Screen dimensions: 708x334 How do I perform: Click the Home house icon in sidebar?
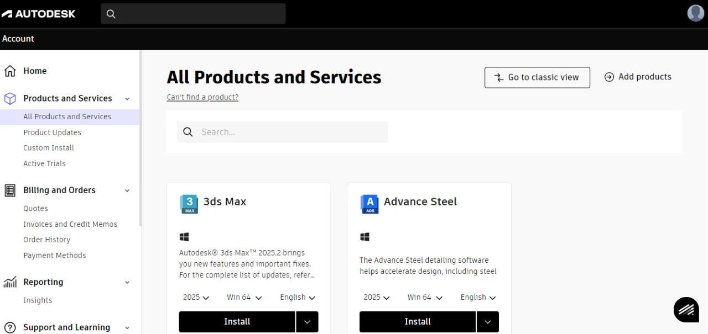[10, 71]
